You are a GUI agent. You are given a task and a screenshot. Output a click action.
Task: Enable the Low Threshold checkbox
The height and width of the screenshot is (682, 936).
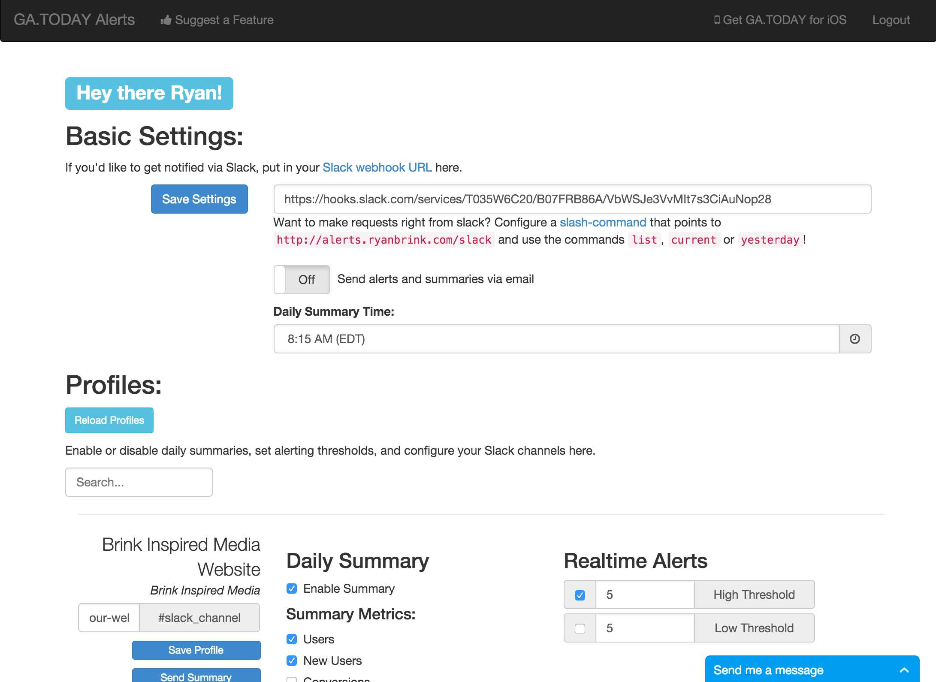click(580, 628)
